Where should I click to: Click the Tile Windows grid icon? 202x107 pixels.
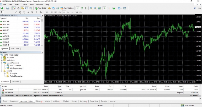pyautogui.click(x=99, y=8)
